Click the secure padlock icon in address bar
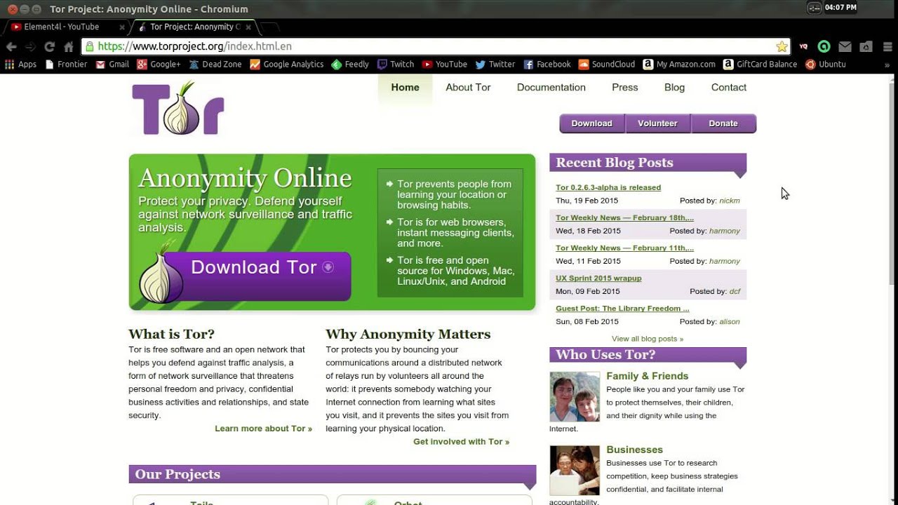Image resolution: width=898 pixels, height=505 pixels. 89,46
